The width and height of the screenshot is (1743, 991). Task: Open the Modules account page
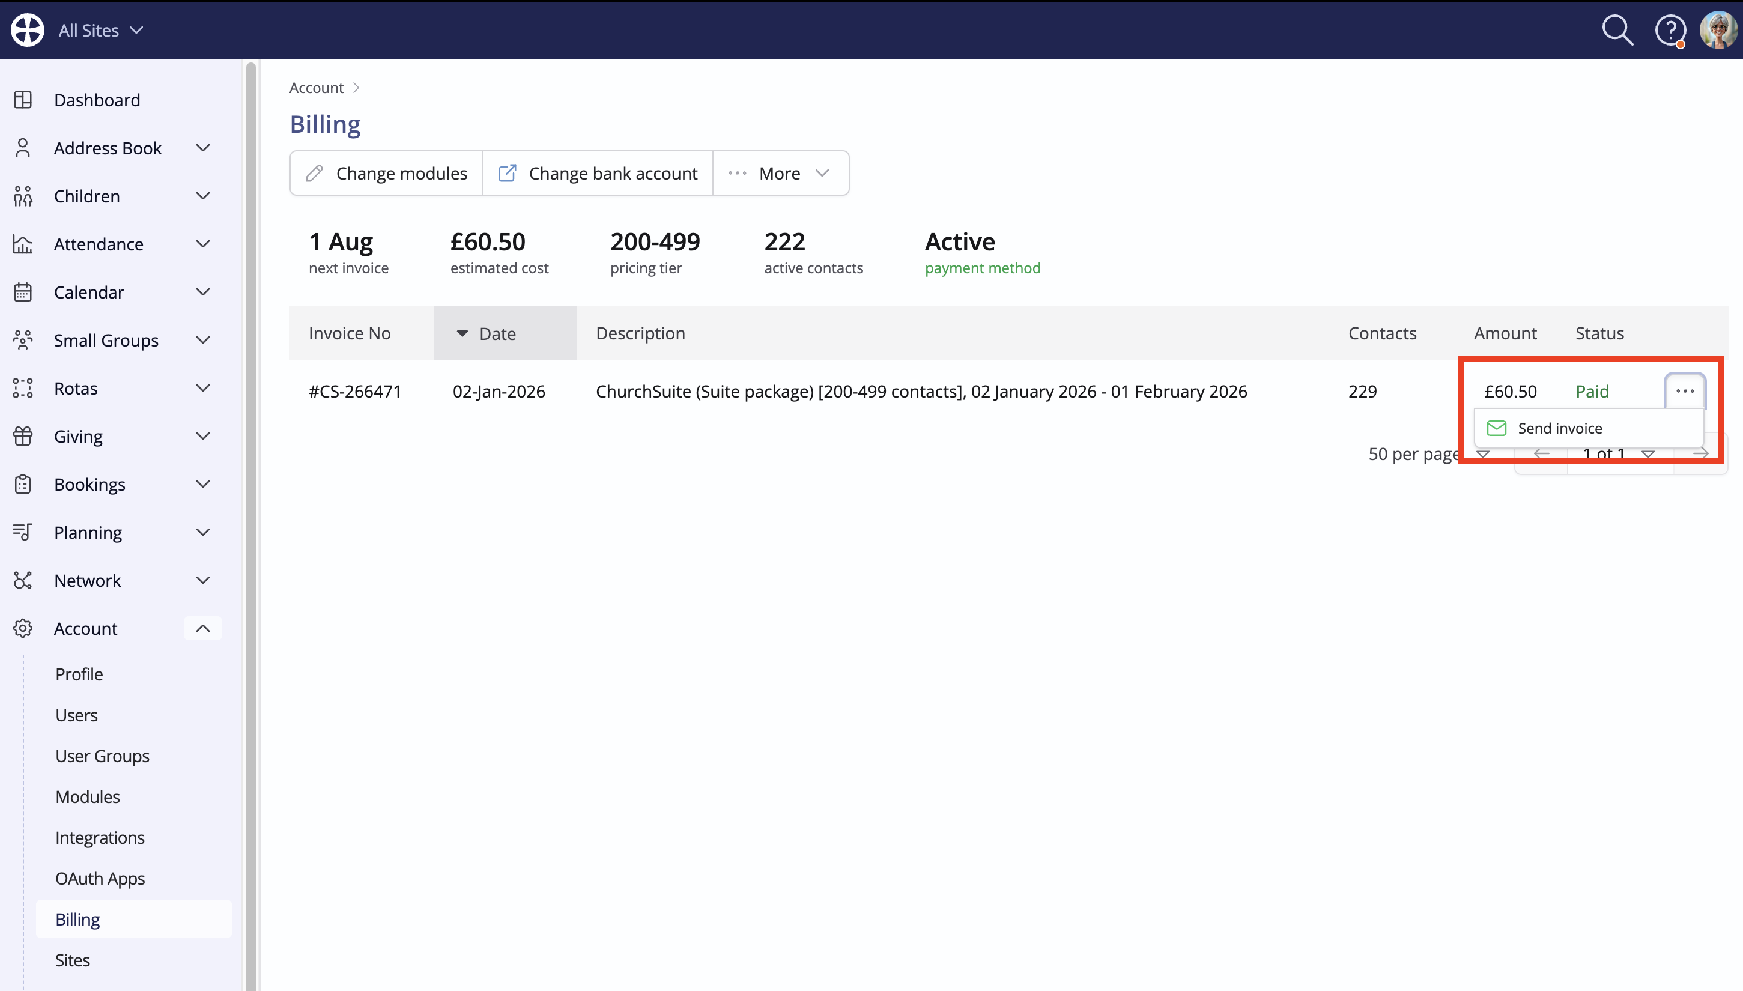88,796
